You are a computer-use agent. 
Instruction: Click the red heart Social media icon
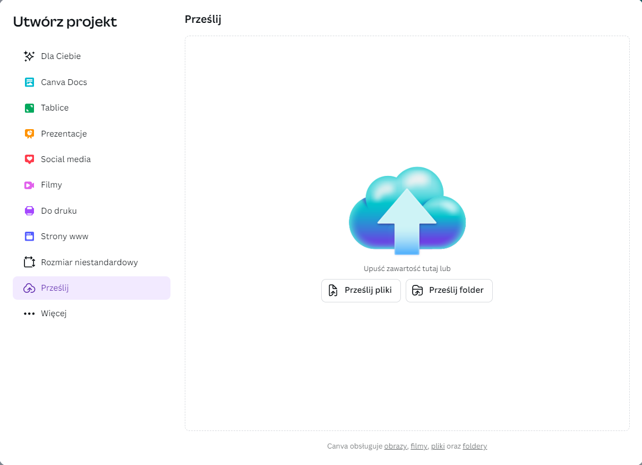[x=29, y=159]
